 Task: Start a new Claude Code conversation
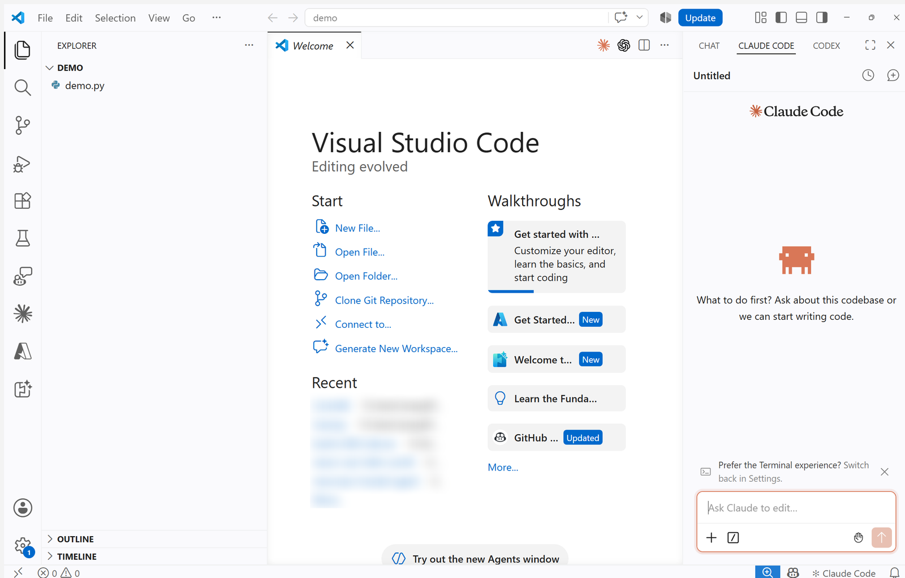[893, 75]
